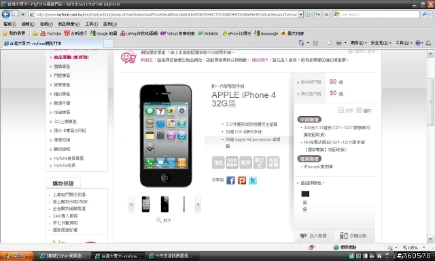435x261 pixels.
Task: Select the black color radio button
Action: pos(305,210)
